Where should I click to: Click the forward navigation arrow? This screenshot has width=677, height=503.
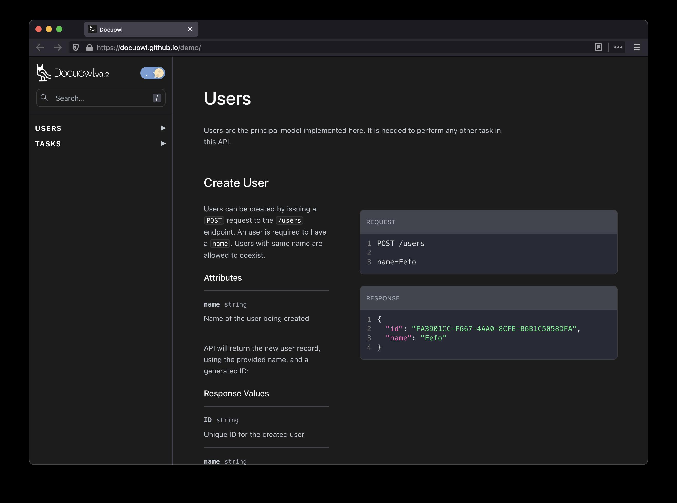pos(57,48)
